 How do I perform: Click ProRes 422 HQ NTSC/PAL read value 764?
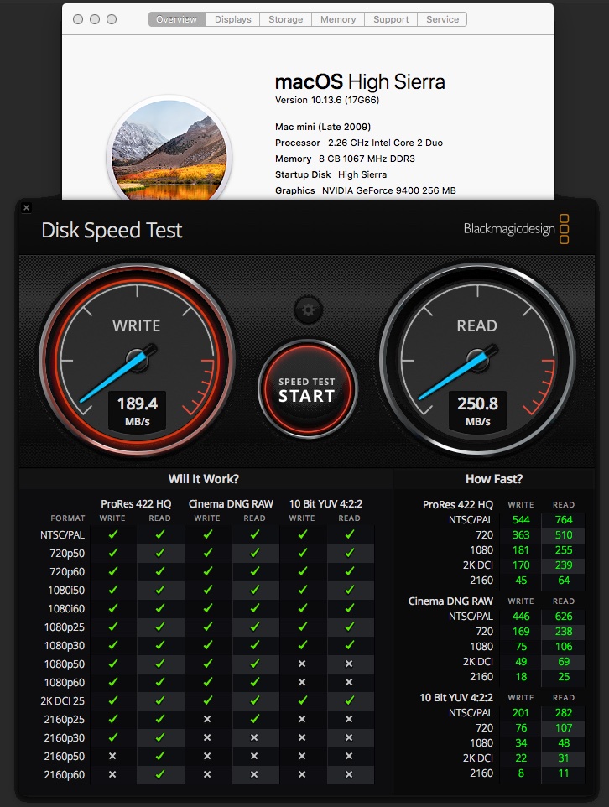point(564,520)
